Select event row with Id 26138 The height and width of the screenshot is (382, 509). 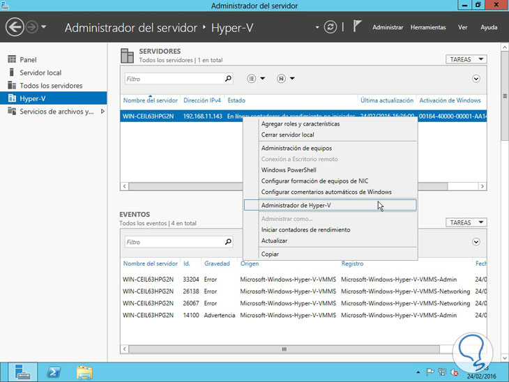coord(303,291)
